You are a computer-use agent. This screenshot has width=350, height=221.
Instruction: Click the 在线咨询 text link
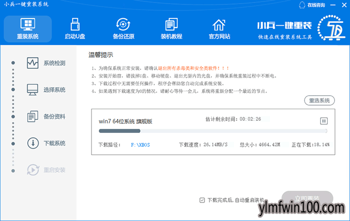(x=315, y=5)
